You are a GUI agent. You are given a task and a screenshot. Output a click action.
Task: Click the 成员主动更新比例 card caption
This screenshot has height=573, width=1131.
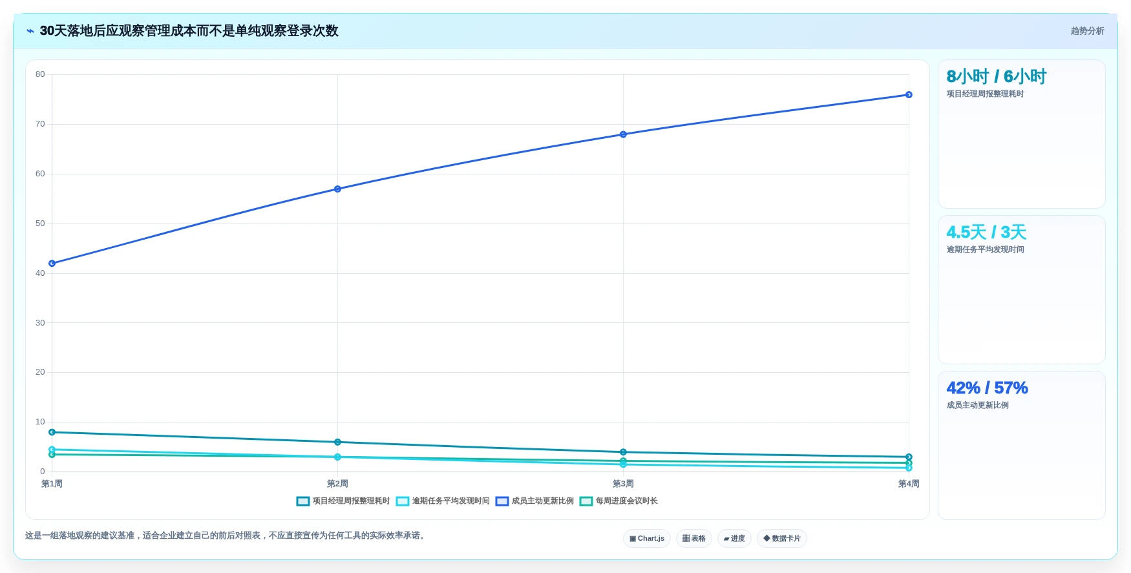977,405
